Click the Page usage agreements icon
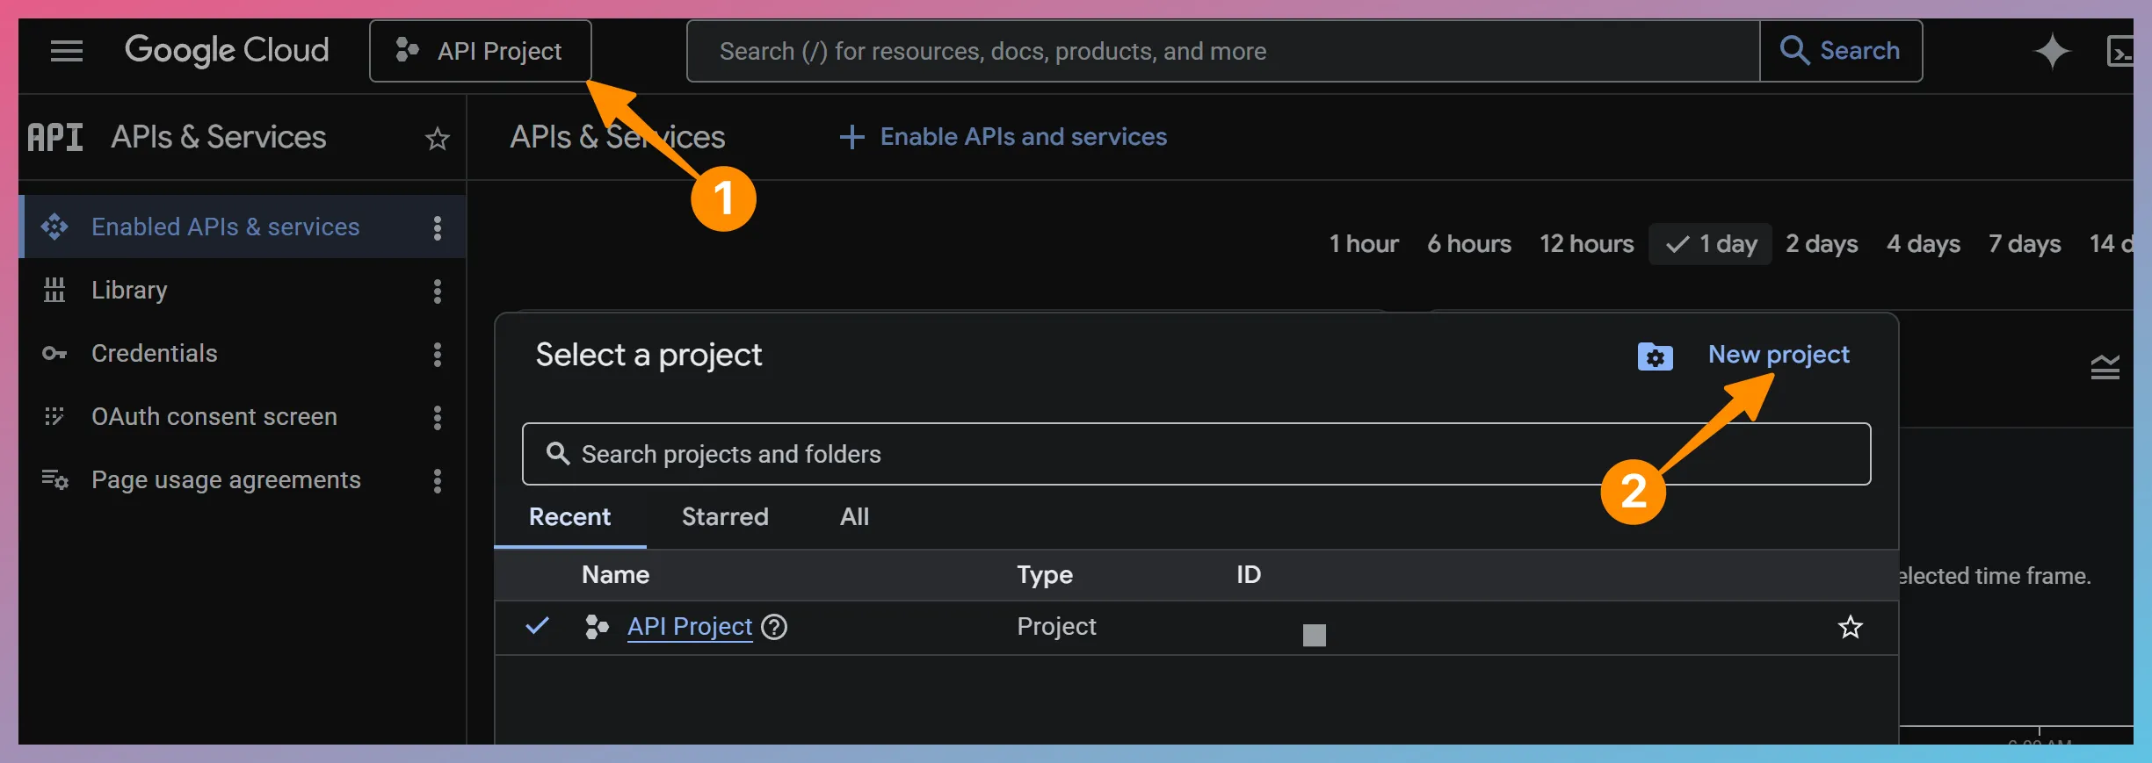 pyautogui.click(x=54, y=479)
